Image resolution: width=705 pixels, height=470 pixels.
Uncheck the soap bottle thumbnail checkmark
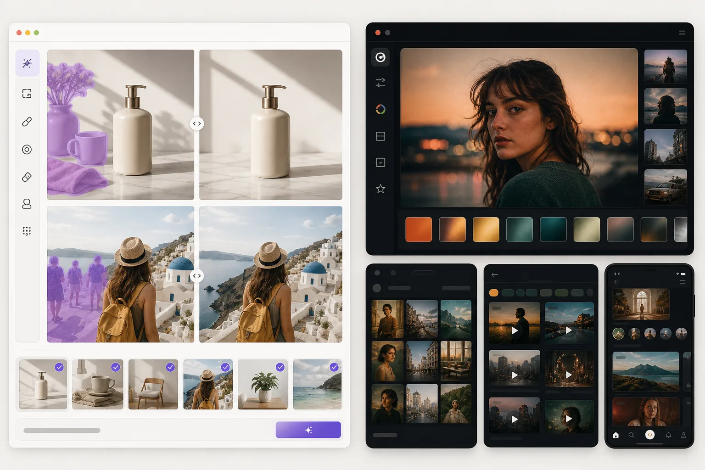[59, 367]
